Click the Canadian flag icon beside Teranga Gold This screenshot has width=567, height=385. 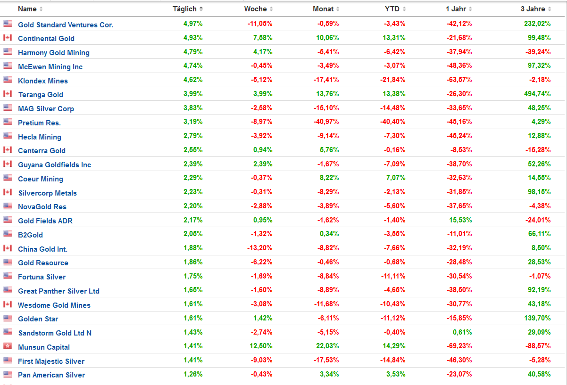[x=8, y=94]
